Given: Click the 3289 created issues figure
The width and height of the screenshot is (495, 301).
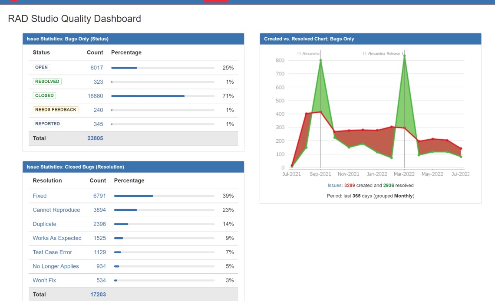Looking at the screenshot, I should 350,185.
